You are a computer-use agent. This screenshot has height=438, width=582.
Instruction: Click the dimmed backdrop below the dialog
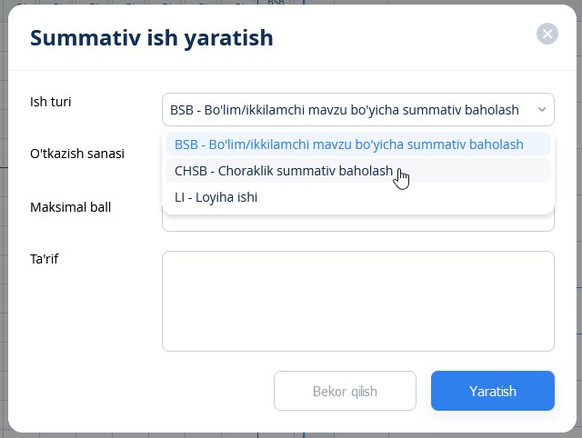tap(291, 434)
